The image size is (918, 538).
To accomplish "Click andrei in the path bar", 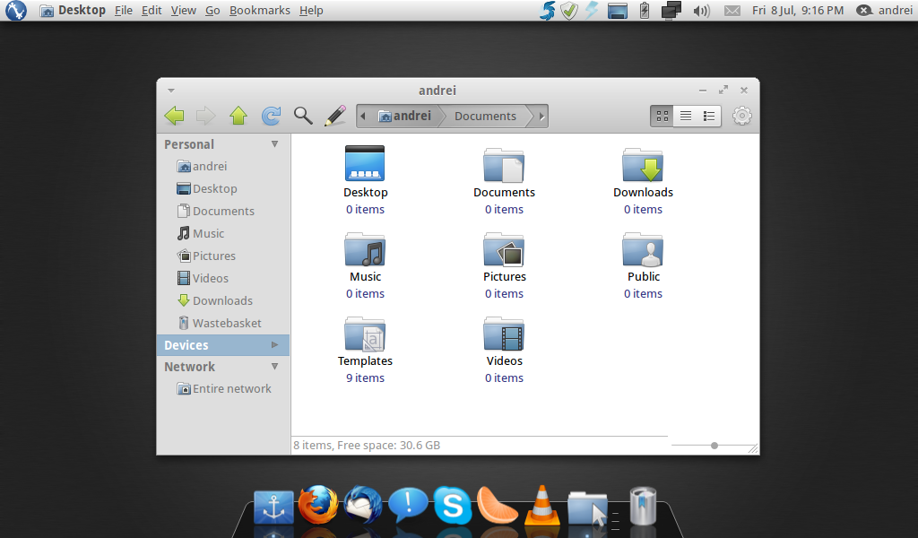I will 404,116.
